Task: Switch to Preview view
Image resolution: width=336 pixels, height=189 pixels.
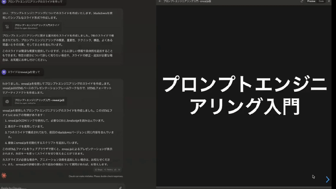Action: tap(311, 1)
